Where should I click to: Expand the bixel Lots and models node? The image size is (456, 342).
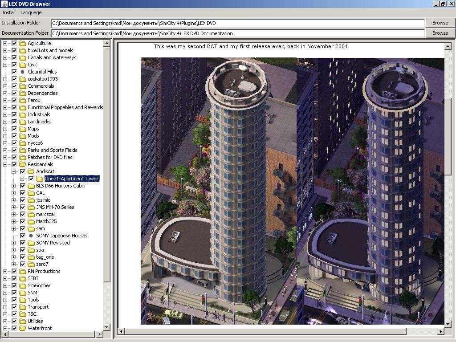point(5,50)
